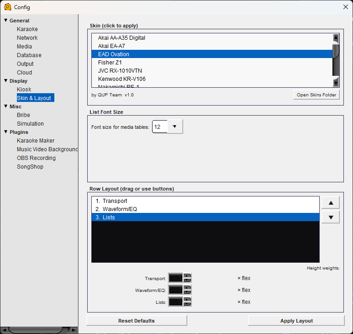Click the Waveform/EQ height weight field
The height and width of the screenshot is (334, 353).
pos(175,290)
